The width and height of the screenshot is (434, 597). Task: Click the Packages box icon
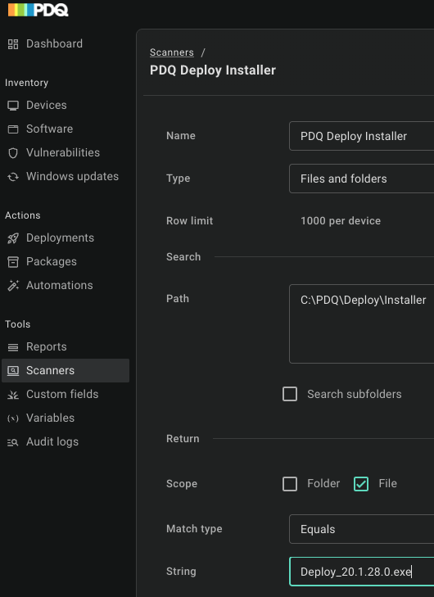pos(13,262)
